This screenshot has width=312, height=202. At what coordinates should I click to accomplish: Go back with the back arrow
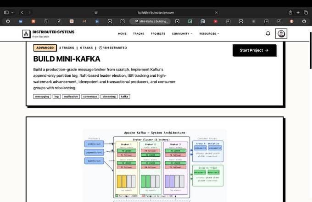(22, 12)
